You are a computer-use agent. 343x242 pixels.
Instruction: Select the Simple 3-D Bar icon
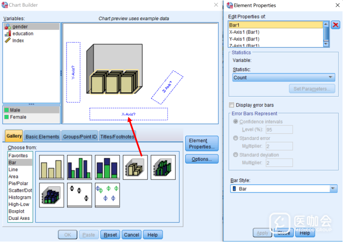click(135, 167)
